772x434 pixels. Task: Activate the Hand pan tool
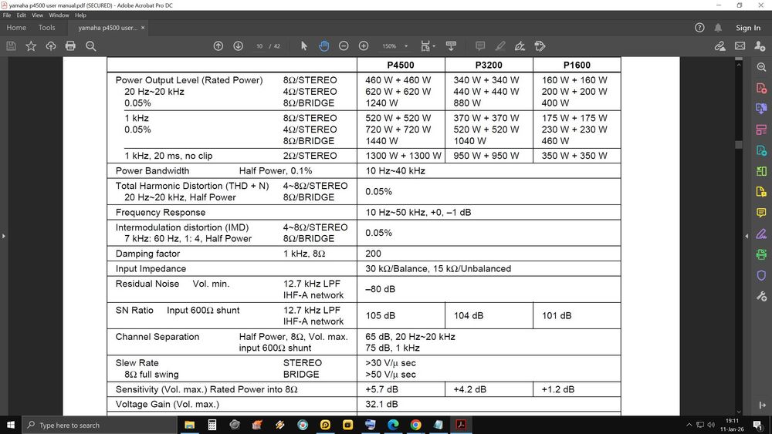(x=323, y=46)
